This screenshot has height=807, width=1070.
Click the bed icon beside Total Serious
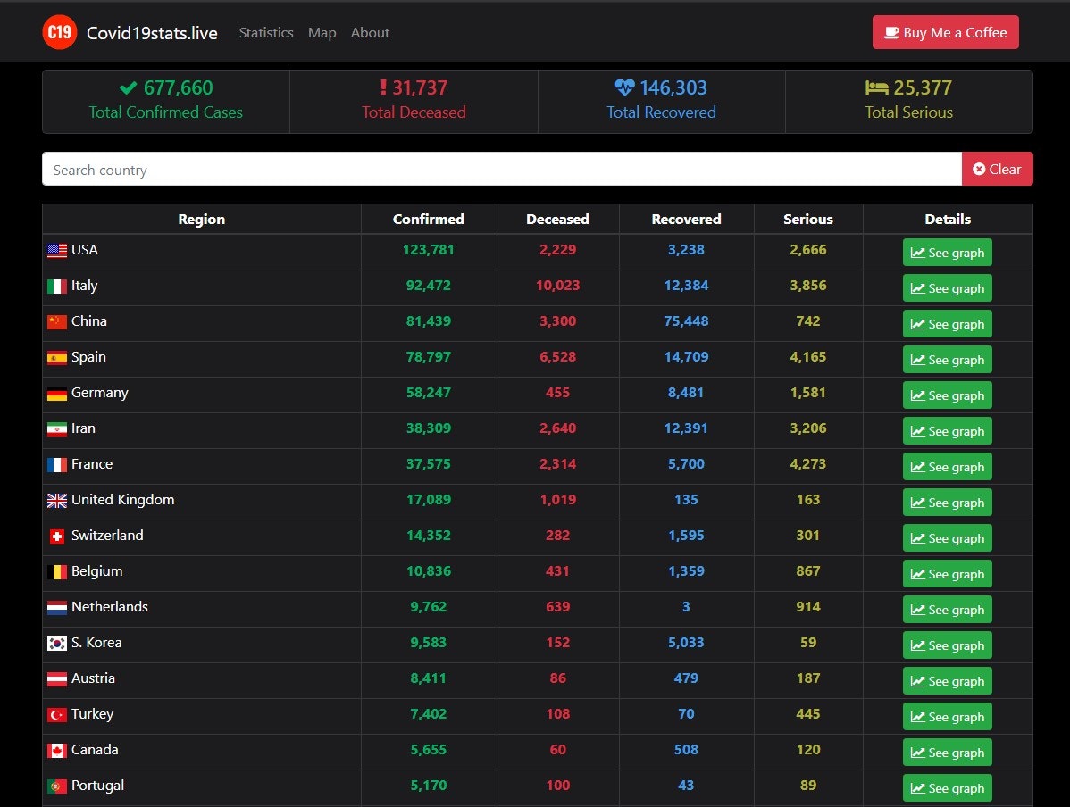[876, 87]
